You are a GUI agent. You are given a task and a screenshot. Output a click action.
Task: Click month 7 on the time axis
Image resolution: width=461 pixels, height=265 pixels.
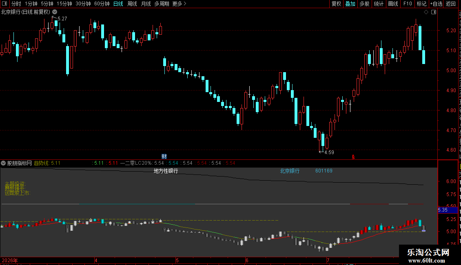point(328,260)
